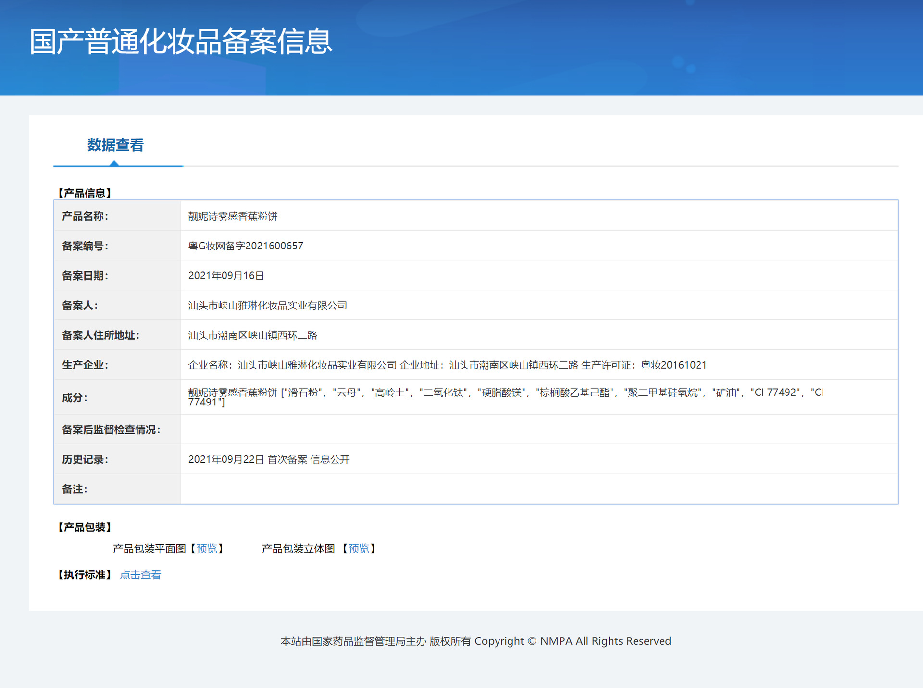923x688 pixels.
Task: Click registration number 粤G妆网备字2021600657
Action: [x=246, y=246]
